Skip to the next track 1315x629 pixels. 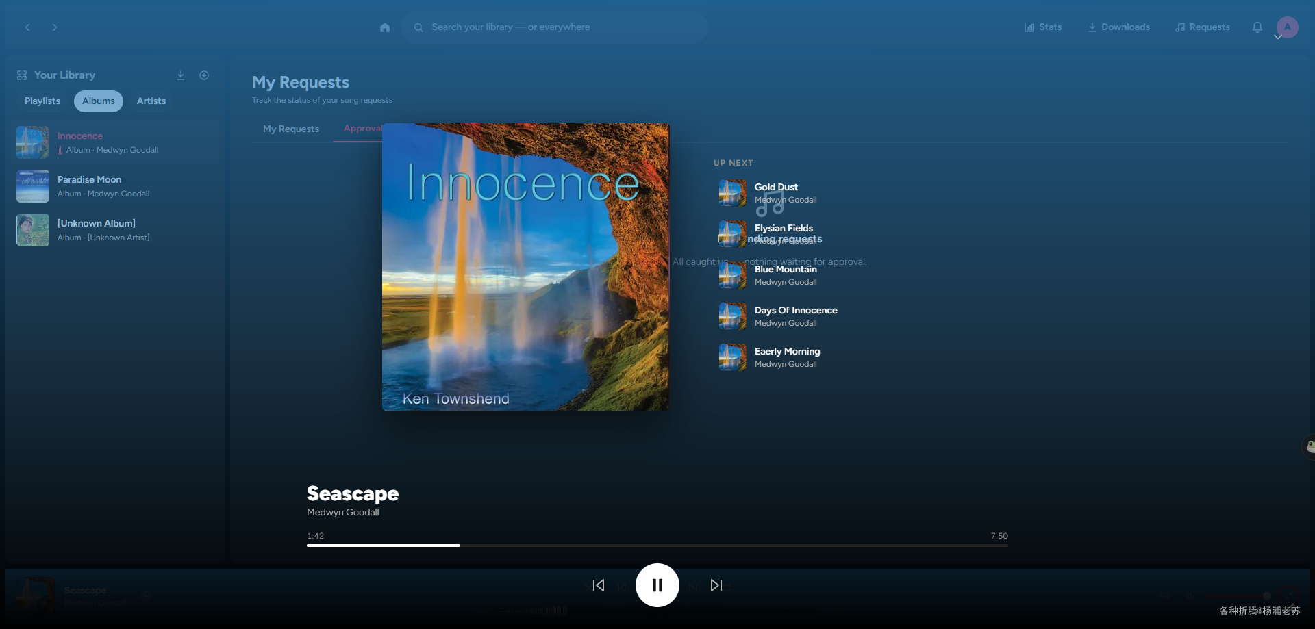click(x=716, y=585)
